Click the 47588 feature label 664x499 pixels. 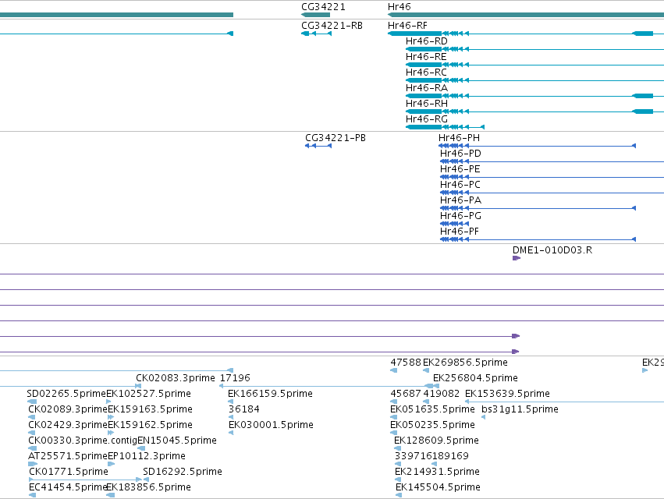(406, 363)
